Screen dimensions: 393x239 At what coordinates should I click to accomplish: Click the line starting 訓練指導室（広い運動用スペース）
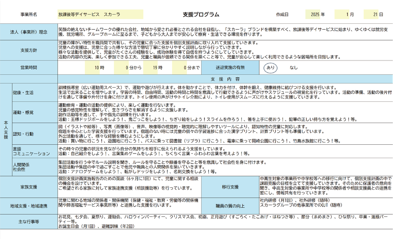198,88
